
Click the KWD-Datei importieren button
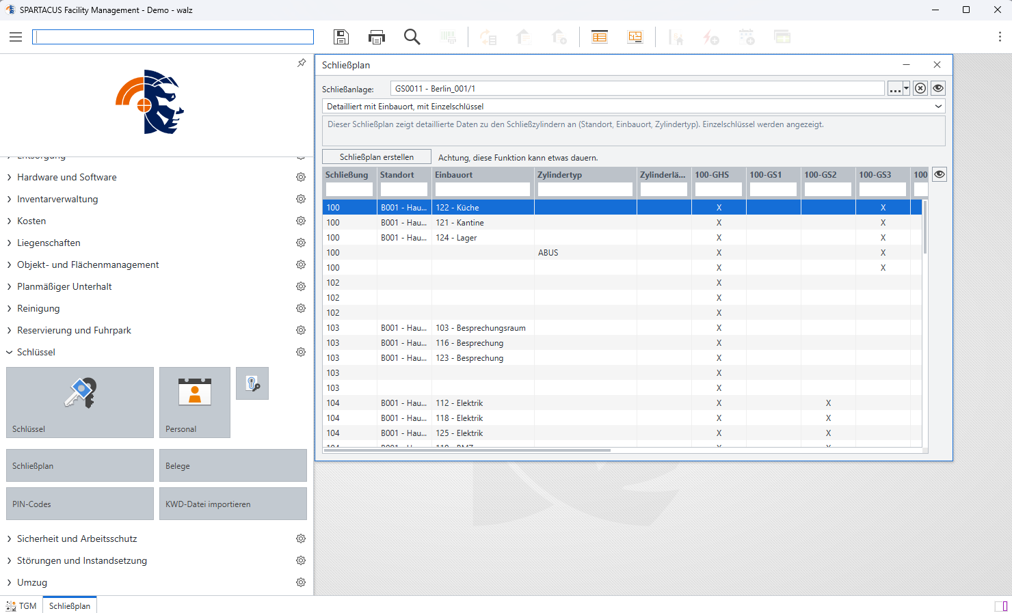point(232,504)
